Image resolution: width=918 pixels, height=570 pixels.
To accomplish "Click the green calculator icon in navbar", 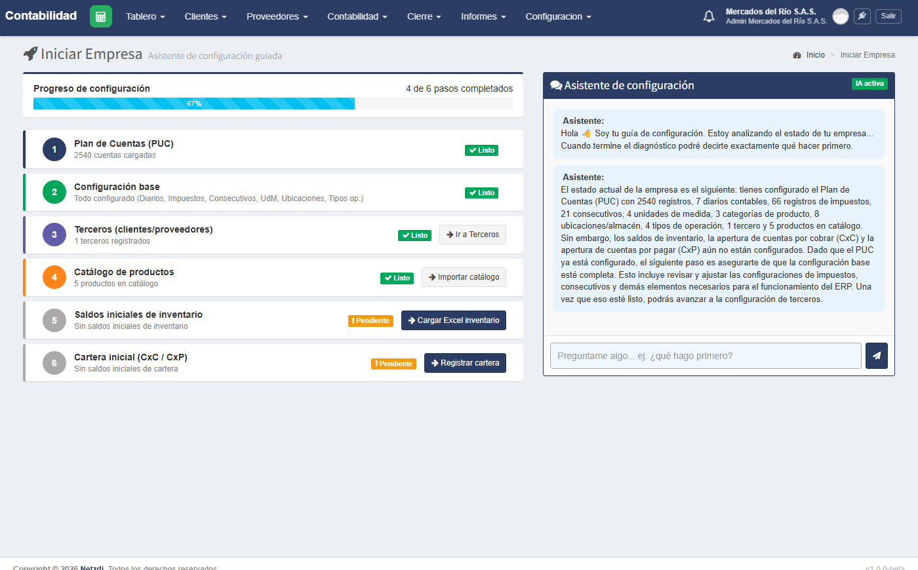I will (x=100, y=16).
